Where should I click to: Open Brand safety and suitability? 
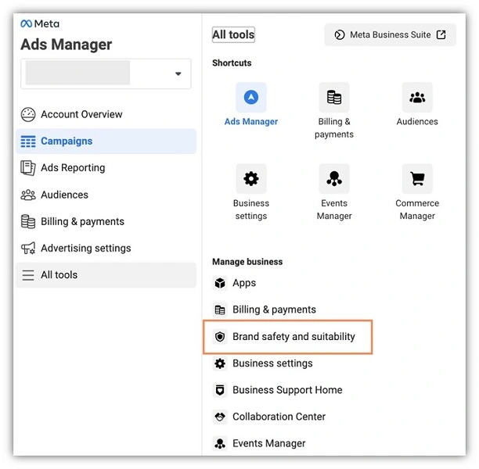(287, 337)
